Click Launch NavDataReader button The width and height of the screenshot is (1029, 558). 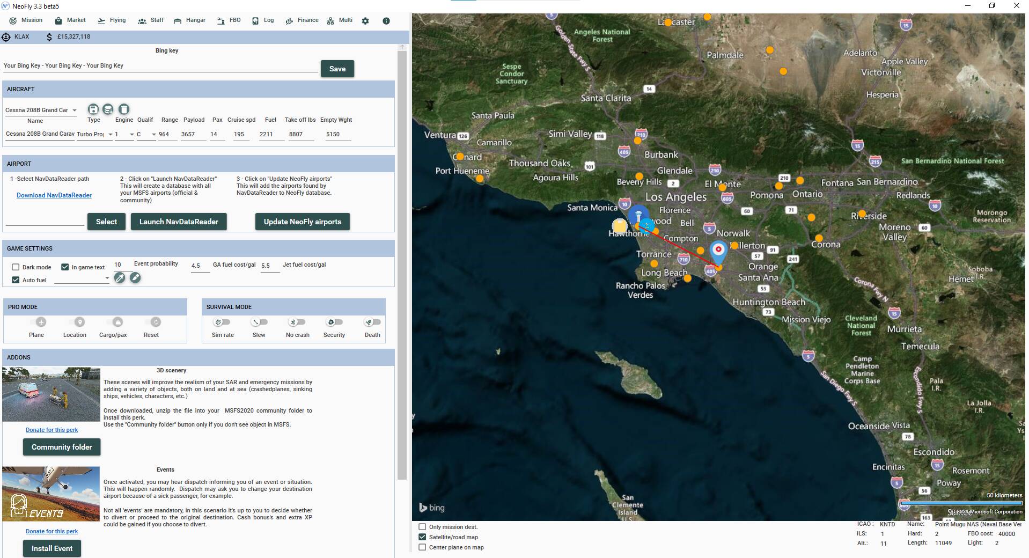tap(179, 222)
